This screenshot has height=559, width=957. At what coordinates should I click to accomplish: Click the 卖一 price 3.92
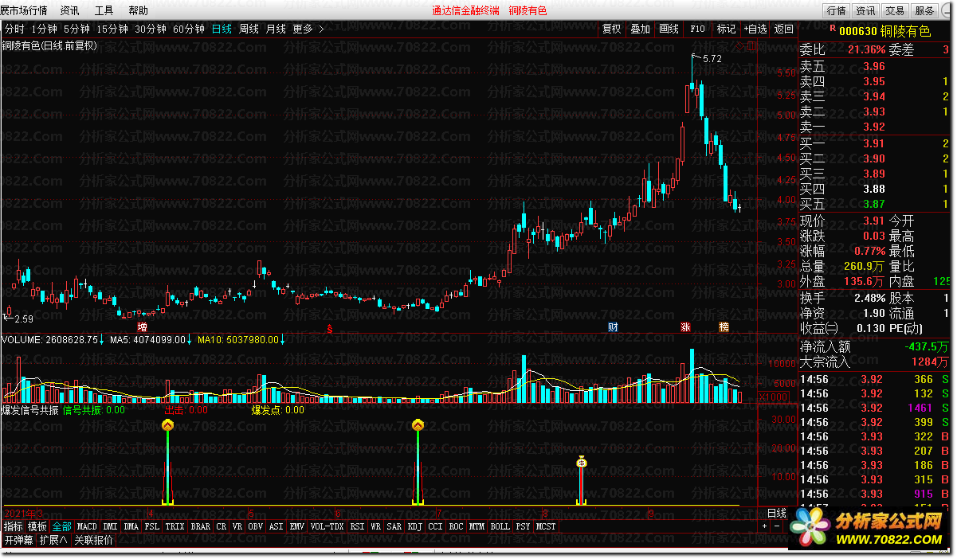pyautogui.click(x=873, y=127)
